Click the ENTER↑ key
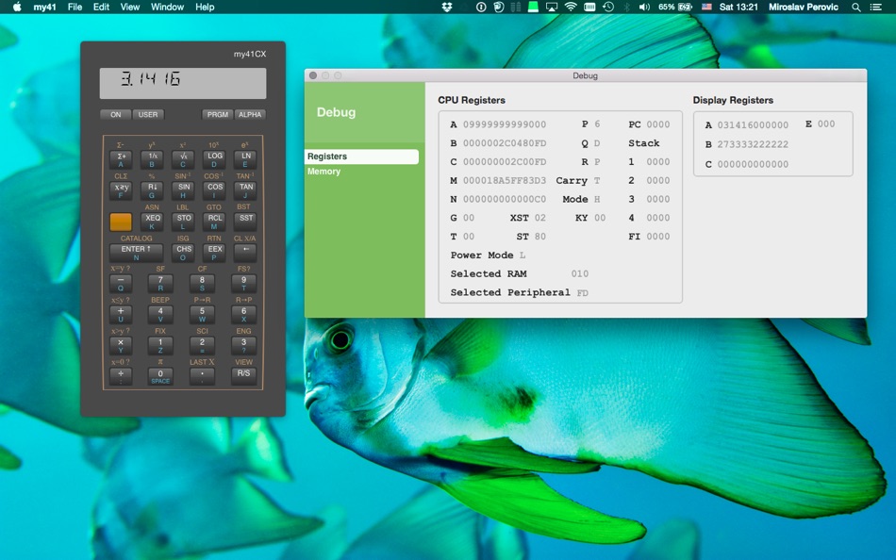This screenshot has height=560, width=896. tap(136, 253)
